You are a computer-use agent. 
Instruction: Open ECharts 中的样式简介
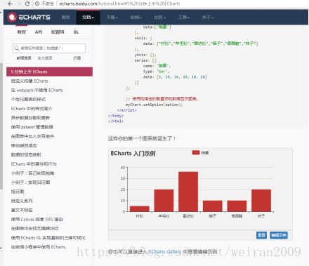tap(32, 109)
